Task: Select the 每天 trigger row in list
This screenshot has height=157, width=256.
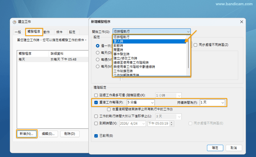Action: click(x=53, y=60)
